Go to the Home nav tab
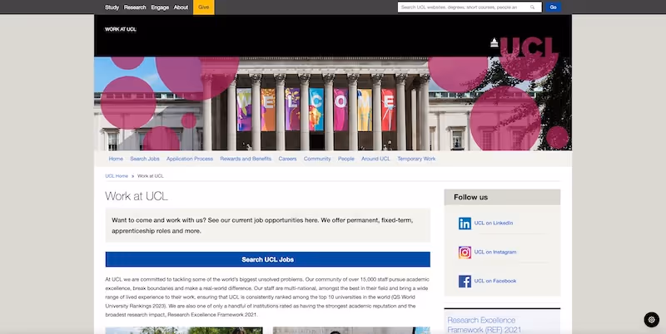 (x=116, y=159)
